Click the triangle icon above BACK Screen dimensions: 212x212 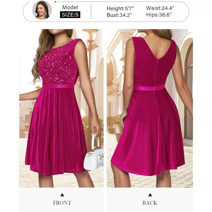(150, 195)
